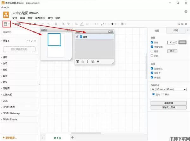190x141 pixels.
Task: Open the table insert icon in toolbar
Action: [123, 24]
